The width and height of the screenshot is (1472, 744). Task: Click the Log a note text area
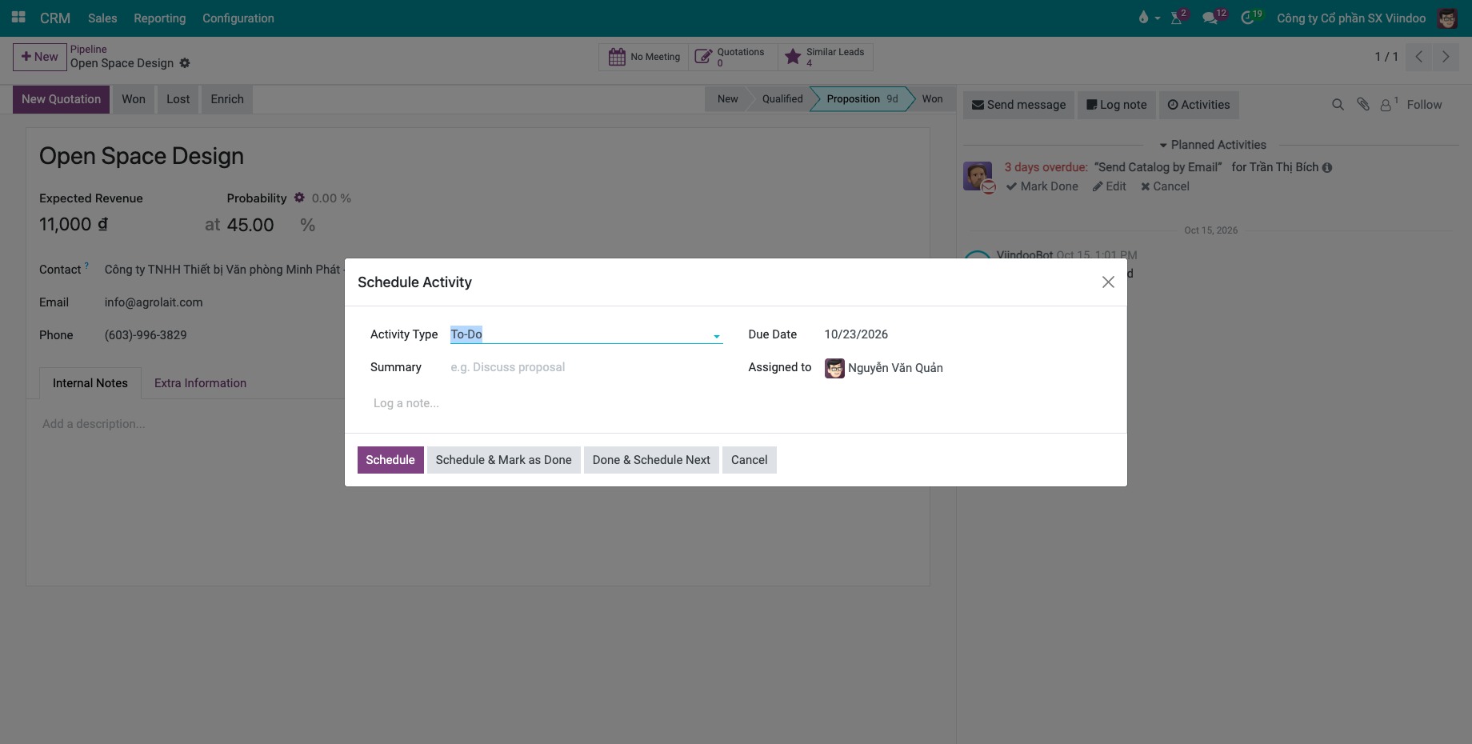tap(736, 403)
